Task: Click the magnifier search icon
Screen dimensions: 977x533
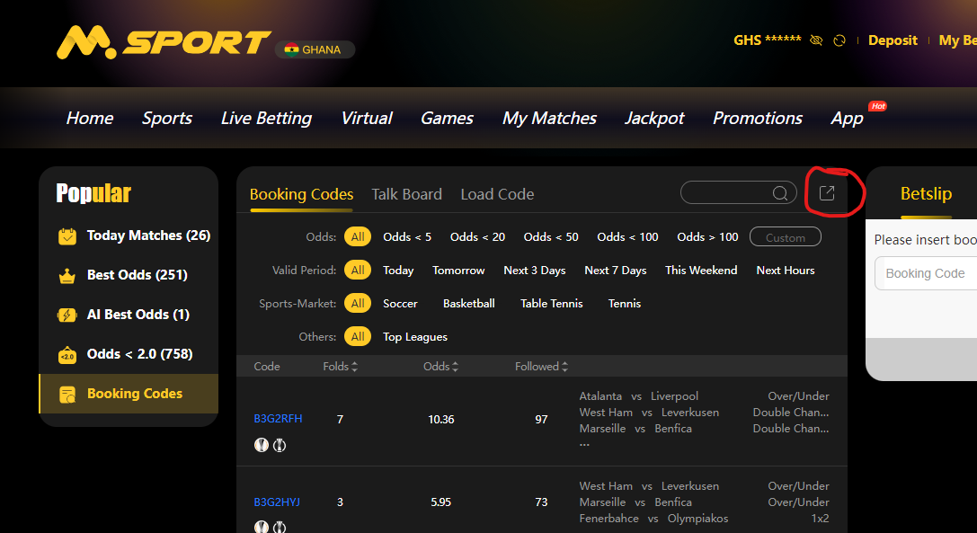Action: pyautogui.click(x=780, y=193)
